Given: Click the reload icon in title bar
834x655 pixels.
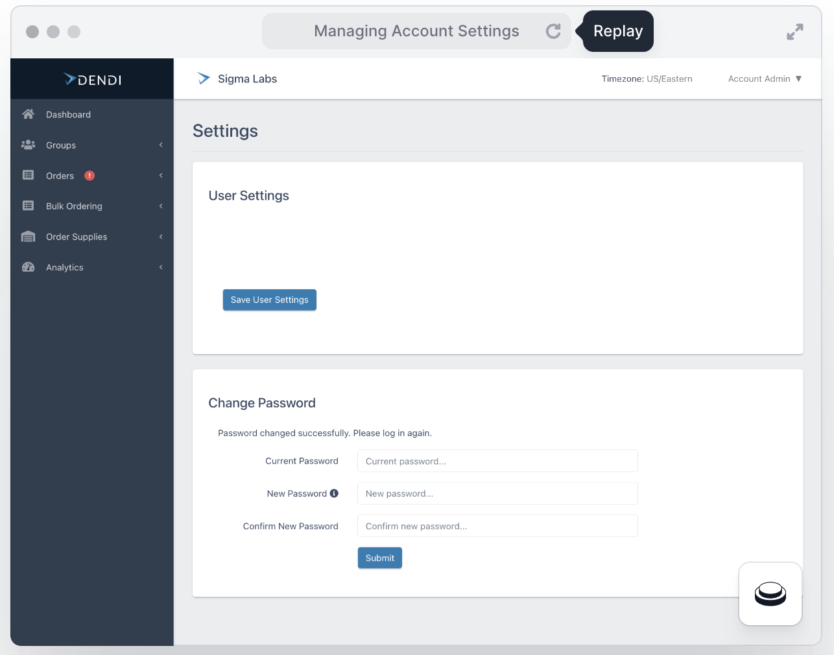Looking at the screenshot, I should [x=553, y=31].
